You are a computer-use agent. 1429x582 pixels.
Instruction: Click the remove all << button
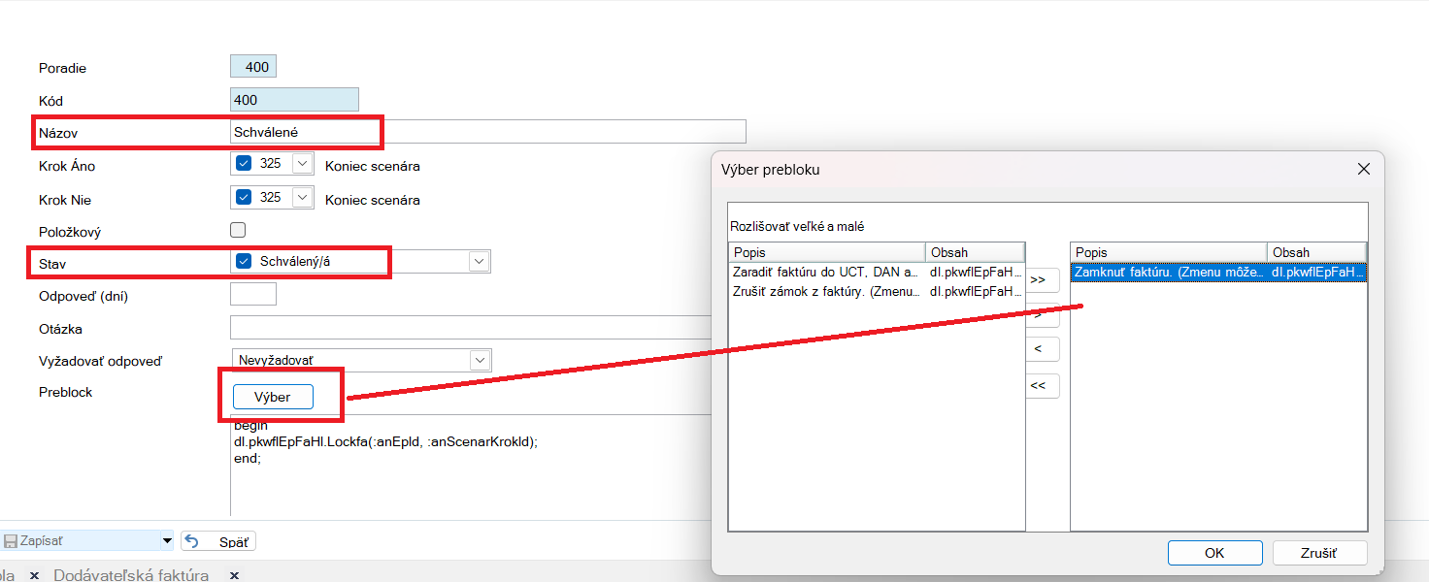(1038, 386)
